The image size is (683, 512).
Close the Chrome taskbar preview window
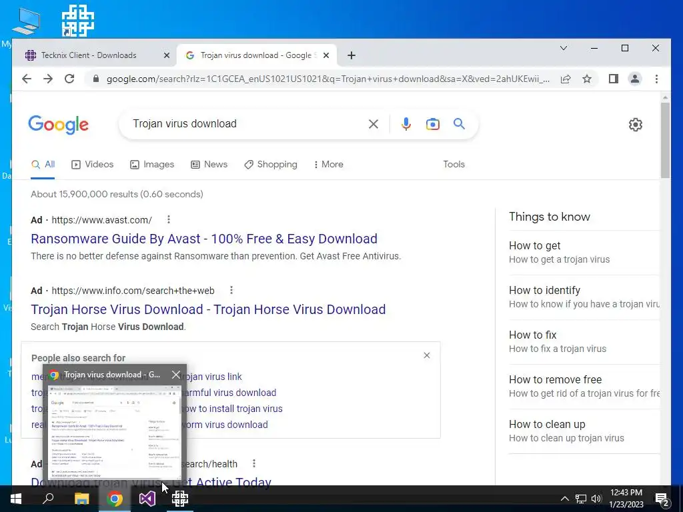(176, 375)
